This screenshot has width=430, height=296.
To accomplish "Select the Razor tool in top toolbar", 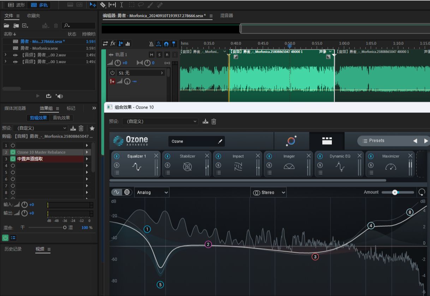I will tap(103, 5).
